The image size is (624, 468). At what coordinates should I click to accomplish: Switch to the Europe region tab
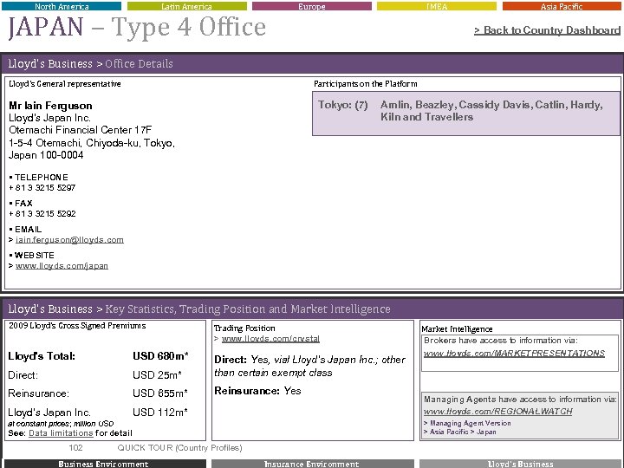[312, 6]
